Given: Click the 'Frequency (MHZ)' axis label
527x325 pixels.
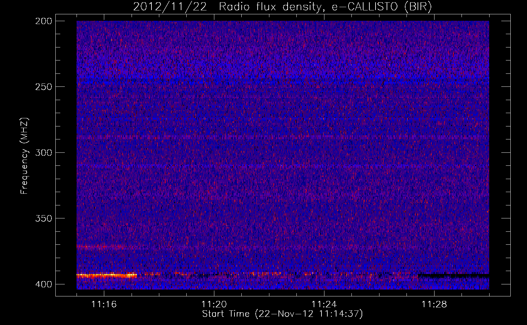Looking at the screenshot, I should pos(24,156).
